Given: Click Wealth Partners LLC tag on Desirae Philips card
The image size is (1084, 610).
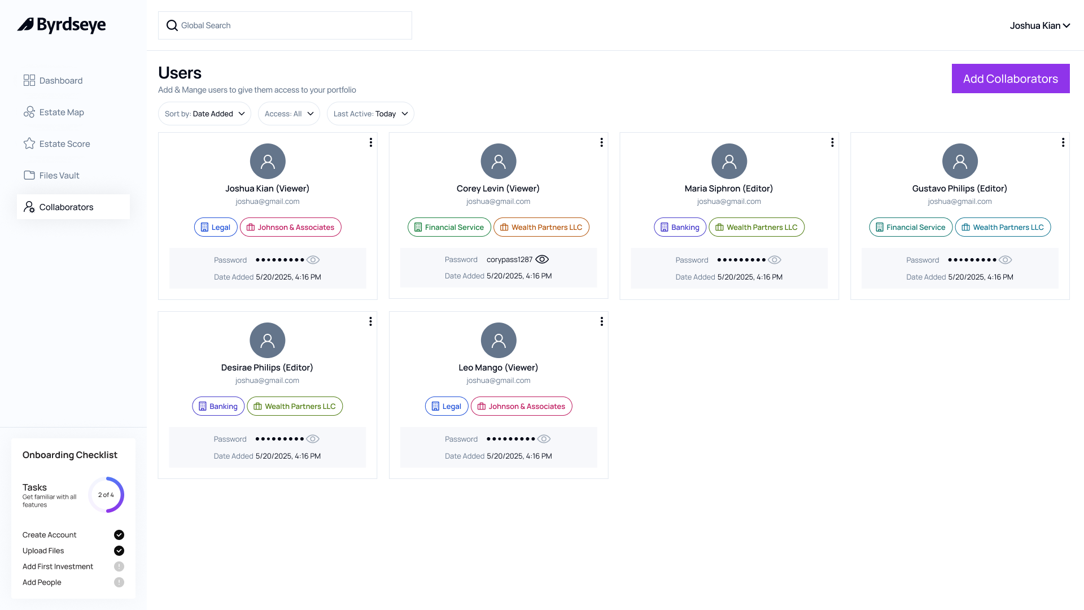Looking at the screenshot, I should coord(295,406).
